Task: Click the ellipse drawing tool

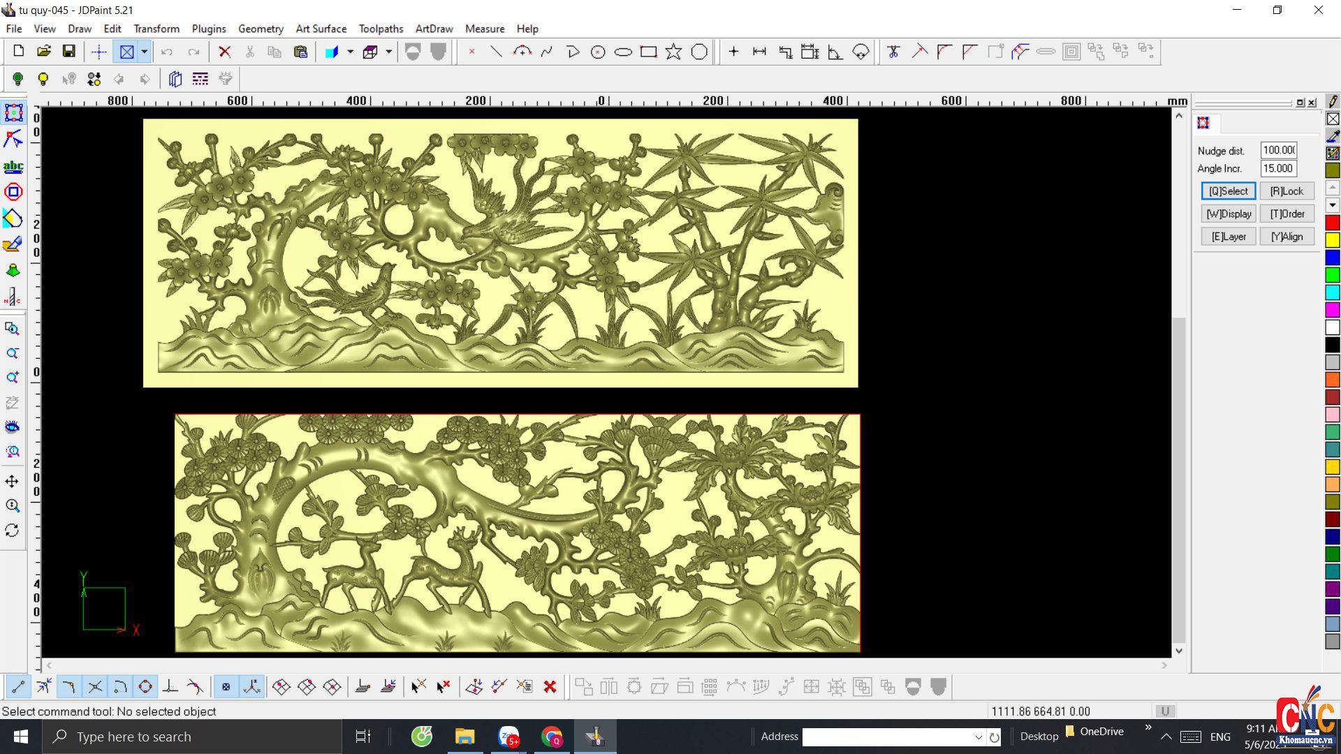Action: pos(623,52)
